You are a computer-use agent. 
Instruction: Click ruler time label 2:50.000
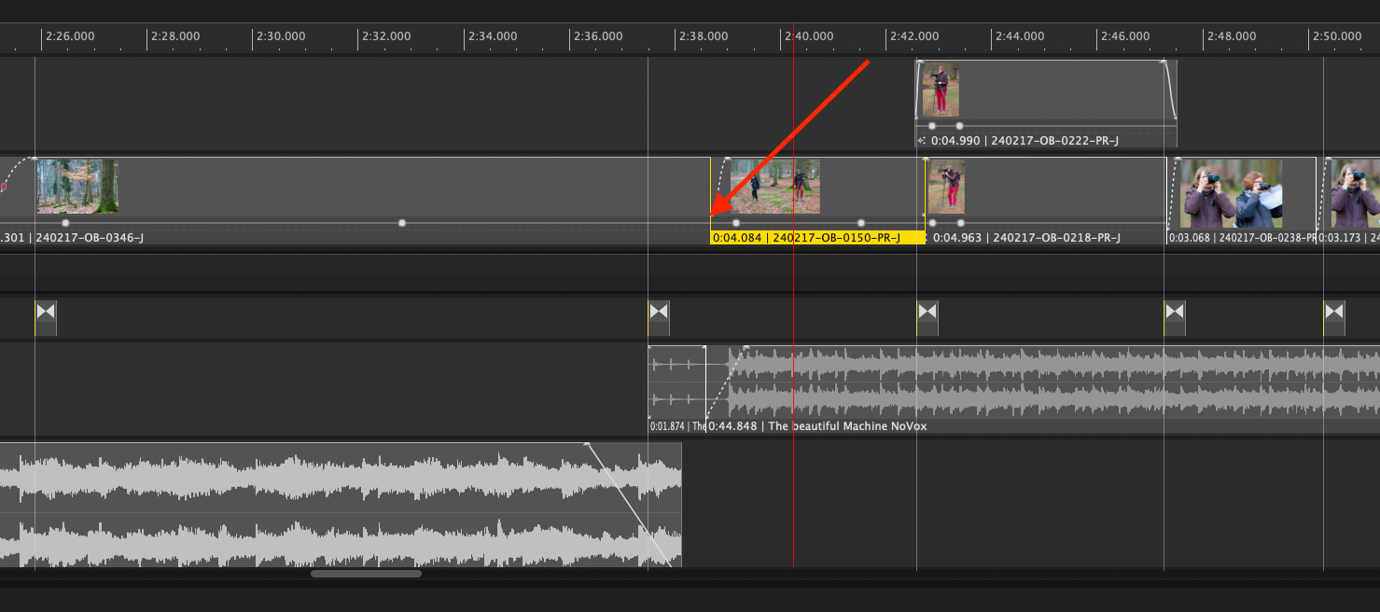click(x=1337, y=36)
